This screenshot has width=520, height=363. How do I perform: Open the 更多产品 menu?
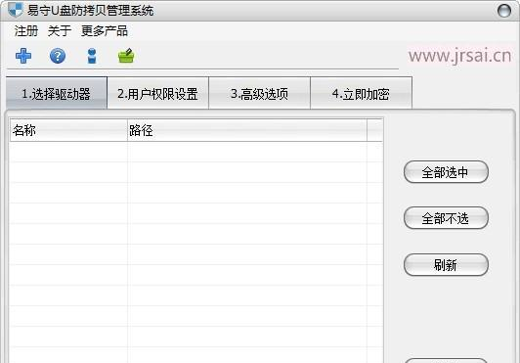pos(105,31)
